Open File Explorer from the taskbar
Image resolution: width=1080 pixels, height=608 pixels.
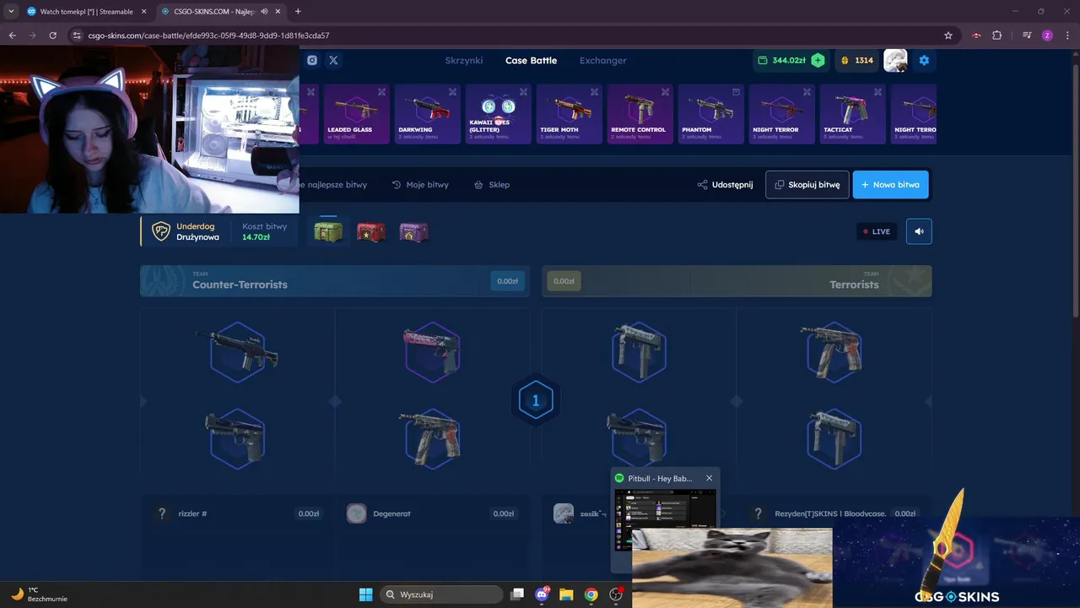pos(566,594)
